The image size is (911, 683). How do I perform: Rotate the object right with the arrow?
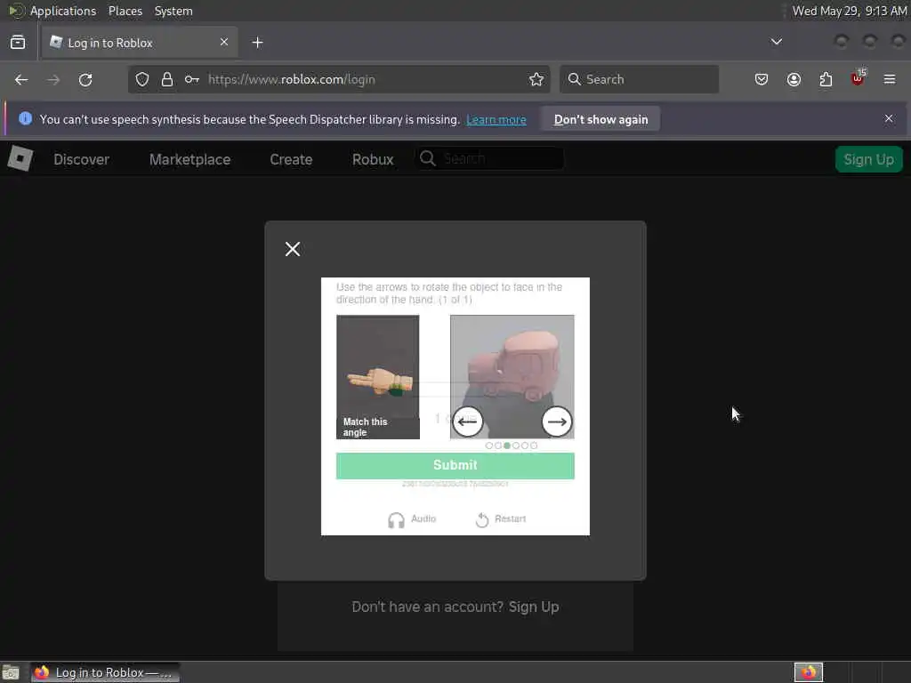pyautogui.click(x=557, y=422)
